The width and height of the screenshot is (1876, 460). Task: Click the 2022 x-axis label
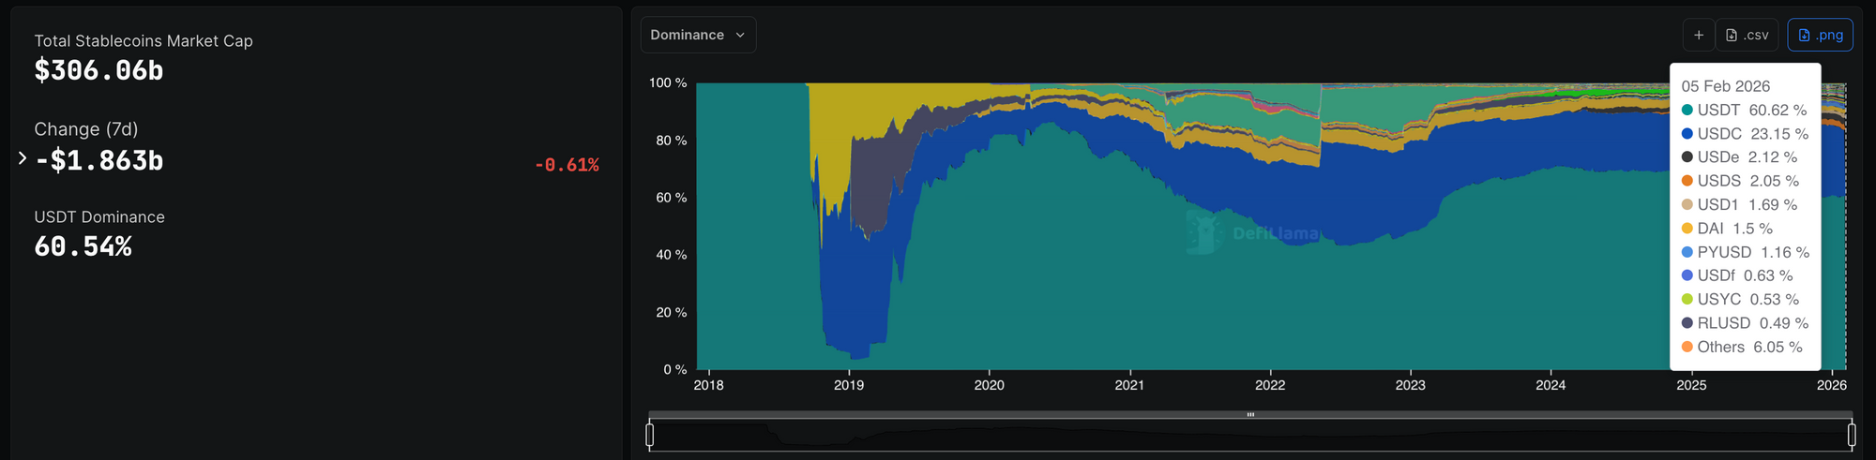pyautogui.click(x=1270, y=385)
